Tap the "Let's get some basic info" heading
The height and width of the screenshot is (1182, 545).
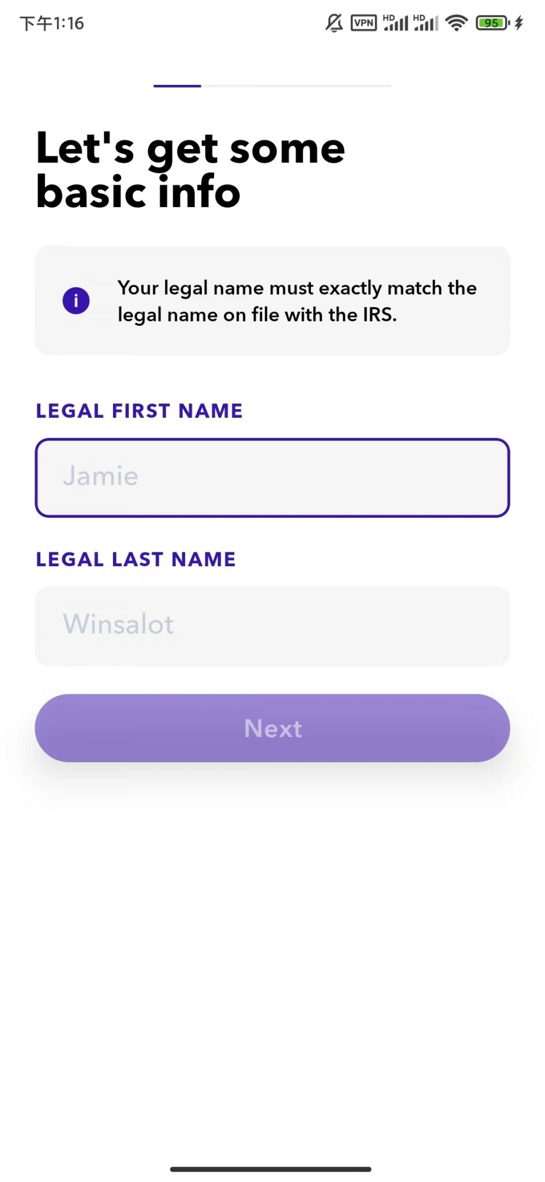pos(190,170)
